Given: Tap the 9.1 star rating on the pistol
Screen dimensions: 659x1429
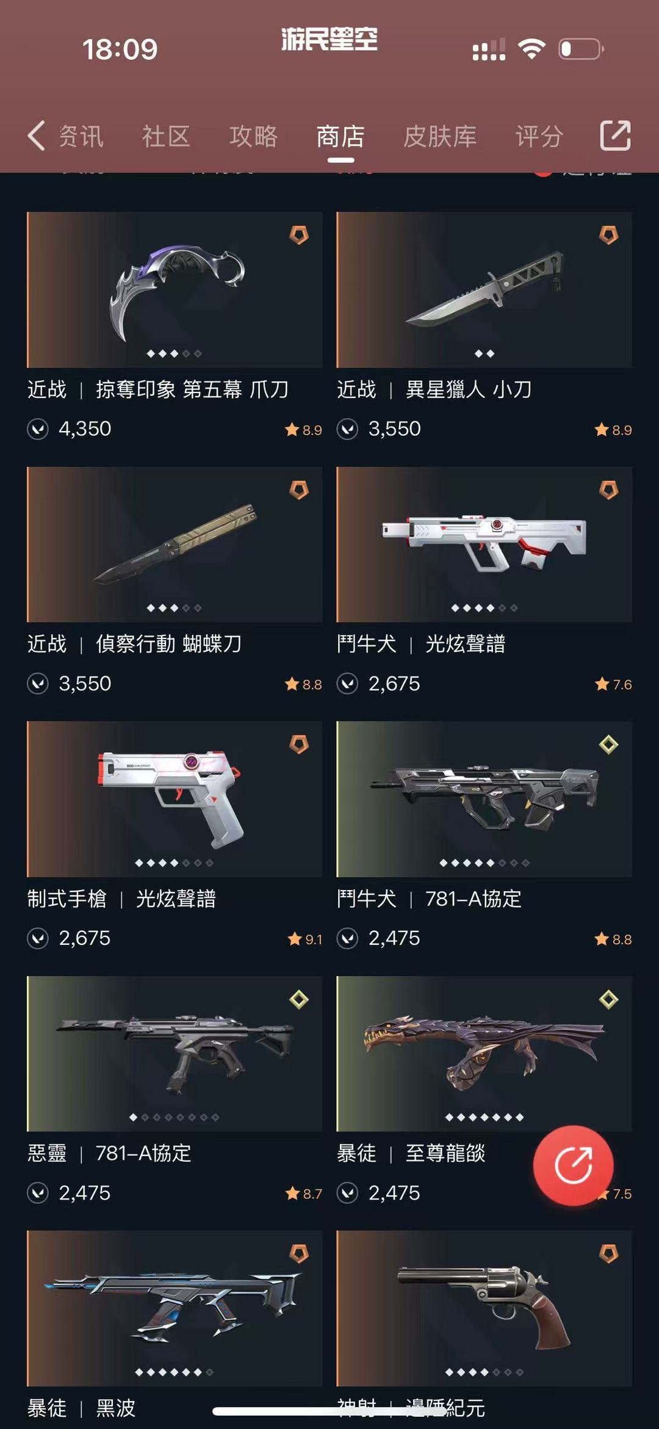Looking at the screenshot, I should [x=305, y=939].
